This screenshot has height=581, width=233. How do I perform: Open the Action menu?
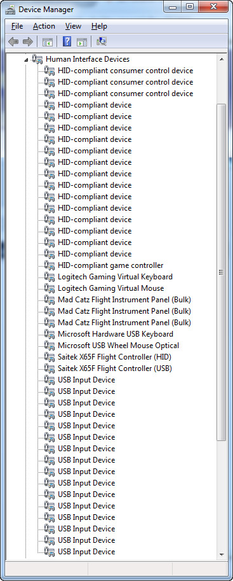(44, 26)
